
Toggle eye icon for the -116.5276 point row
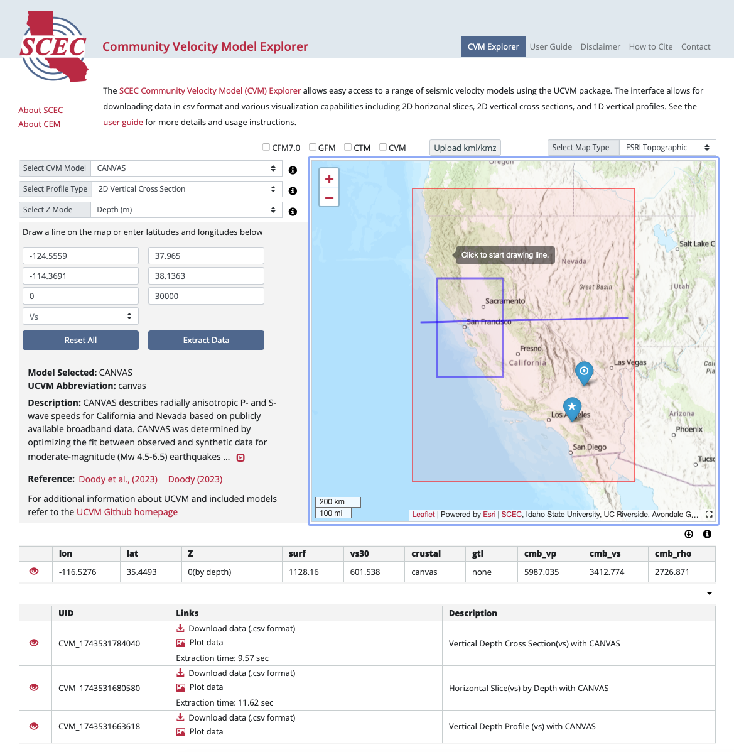click(34, 571)
